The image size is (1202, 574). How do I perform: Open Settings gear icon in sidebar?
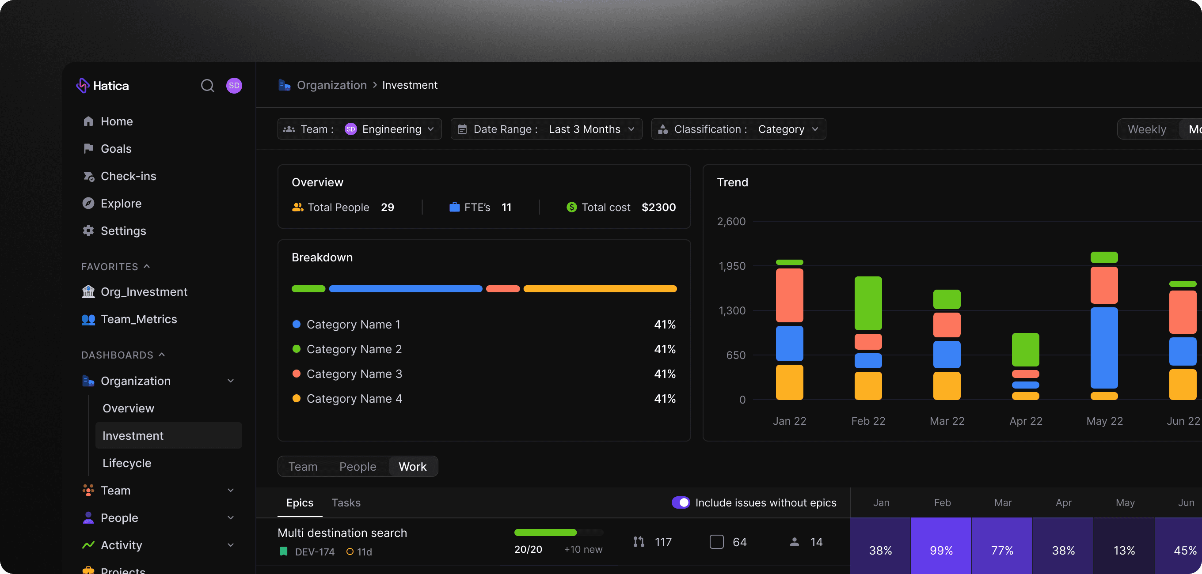click(88, 231)
